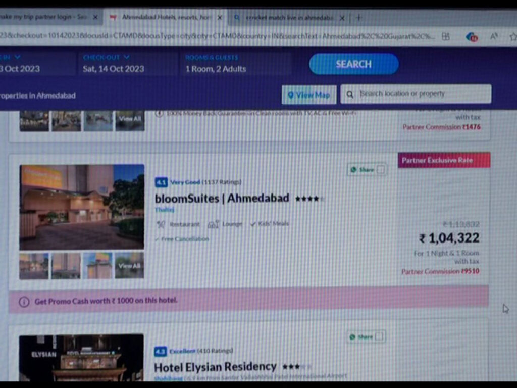Image resolution: width=517 pixels, height=388 pixels.
Task: Click View All on bloomSuites photo thumbnails
Action: (x=129, y=266)
